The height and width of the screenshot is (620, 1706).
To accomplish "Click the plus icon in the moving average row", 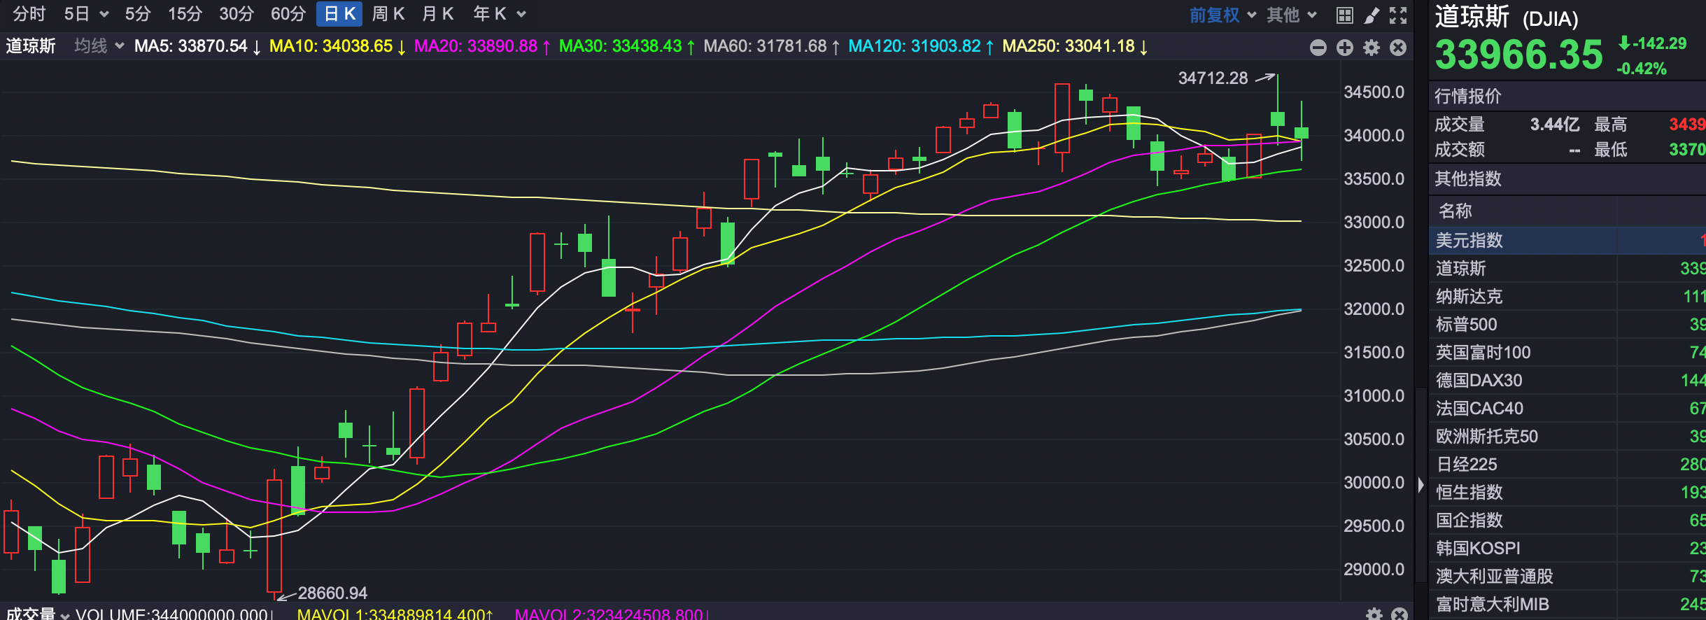I will tap(1345, 48).
